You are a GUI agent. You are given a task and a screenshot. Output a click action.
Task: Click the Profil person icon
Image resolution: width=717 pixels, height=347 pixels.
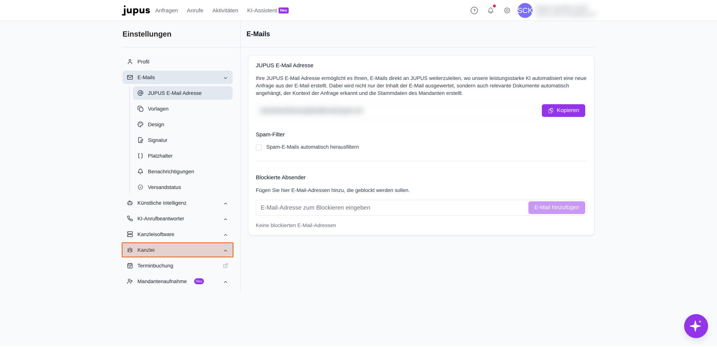(x=130, y=62)
